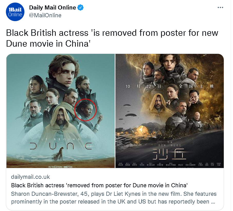Viewport: 233px width, 211px height.
Task: Click the Chinese title 沙丘 on poster
Action: (x=169, y=154)
